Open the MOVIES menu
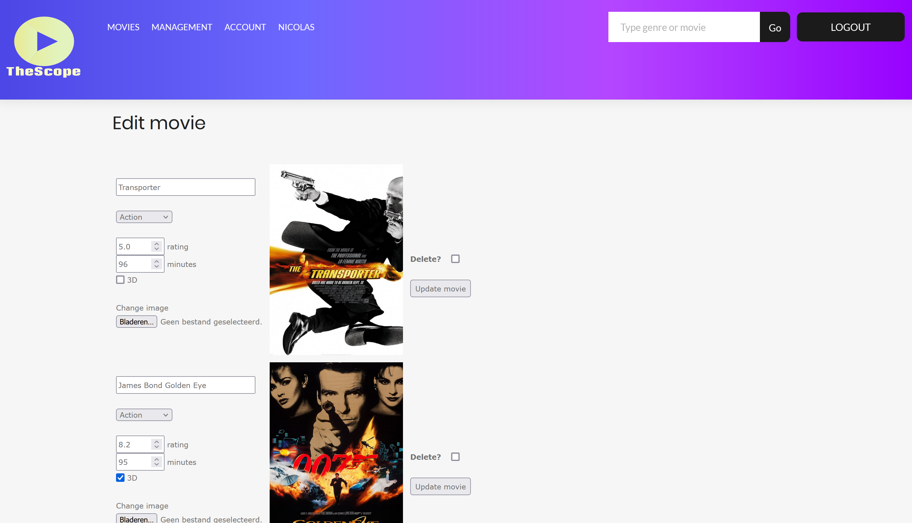Viewport: 912px width, 523px height. [x=123, y=27]
